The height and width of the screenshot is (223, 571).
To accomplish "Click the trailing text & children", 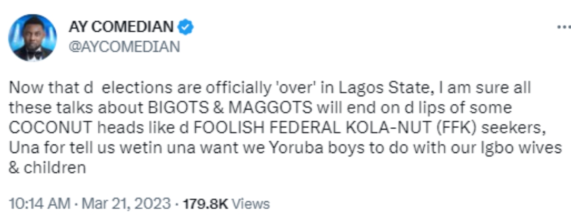I will point(47,168).
